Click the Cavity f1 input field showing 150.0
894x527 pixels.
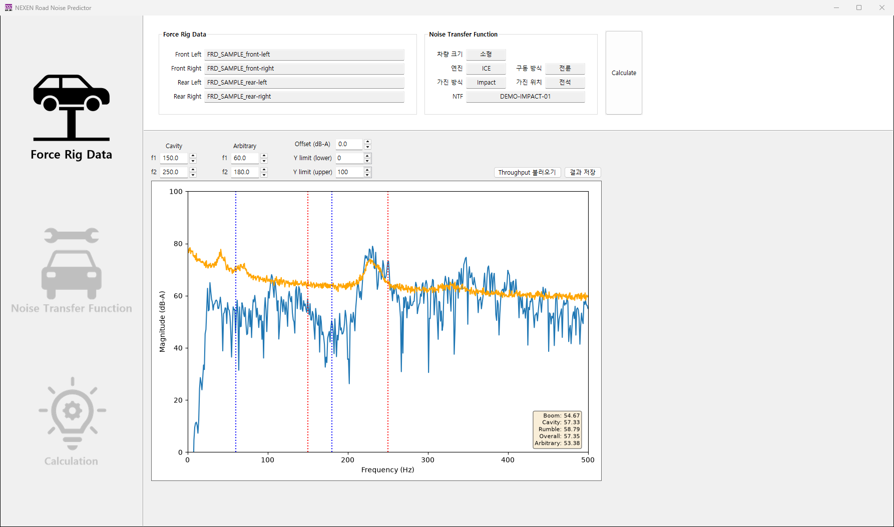point(174,158)
